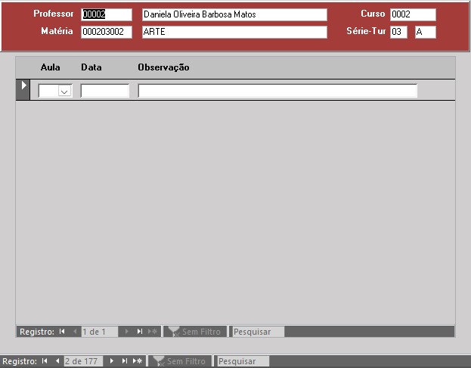471x368 pixels.
Task: Click the Matéria code field 000203002
Action: pos(107,32)
